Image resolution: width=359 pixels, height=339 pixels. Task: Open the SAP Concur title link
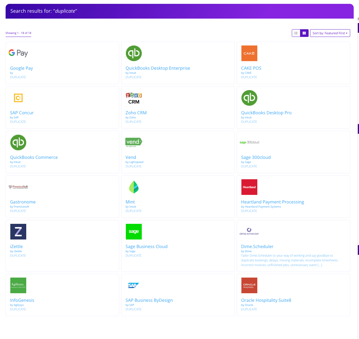pyautogui.click(x=22, y=113)
